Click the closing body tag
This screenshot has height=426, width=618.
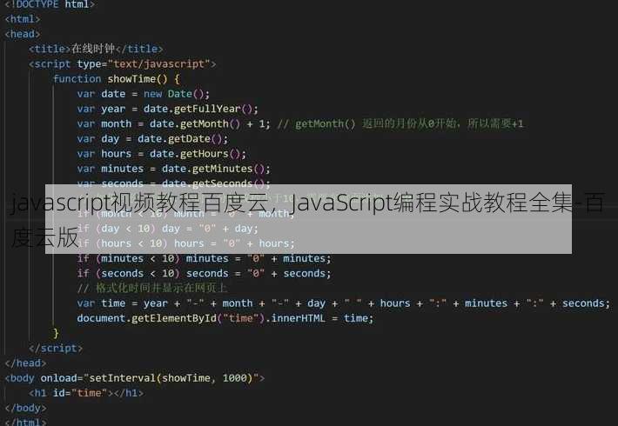(25, 408)
